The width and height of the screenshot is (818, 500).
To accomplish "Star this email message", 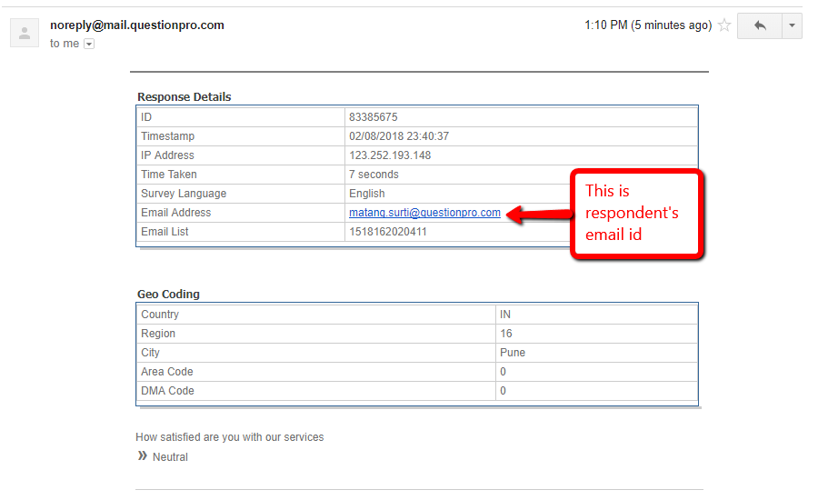I will coord(724,25).
